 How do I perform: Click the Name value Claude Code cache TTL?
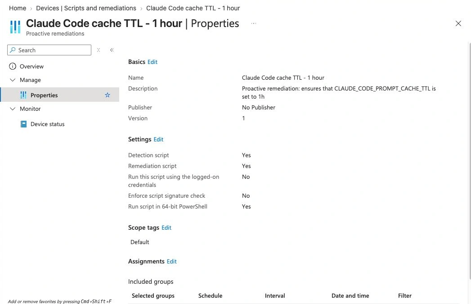pyautogui.click(x=283, y=77)
